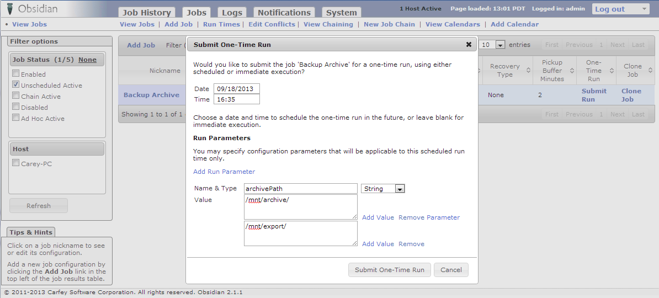This screenshot has height=298, width=659.
Task: Expand the entries per page dropdown
Action: (x=500, y=45)
